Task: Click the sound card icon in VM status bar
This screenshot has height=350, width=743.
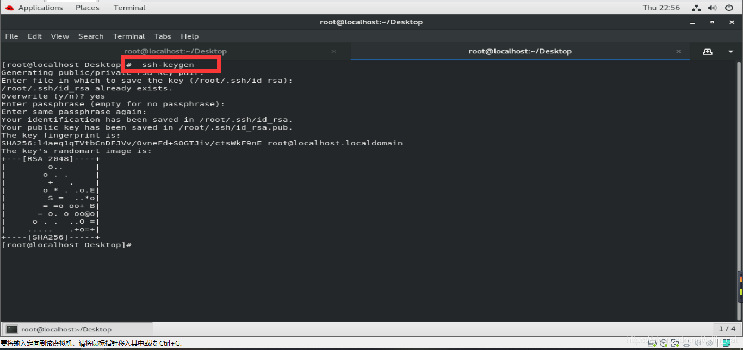Action: [698, 343]
